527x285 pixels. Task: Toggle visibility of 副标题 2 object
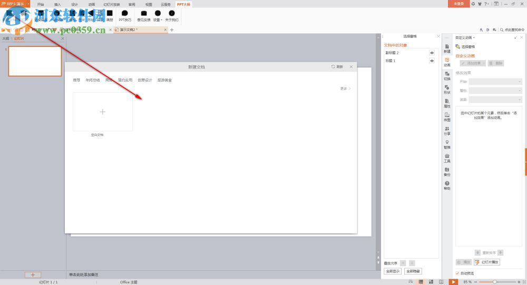432,53
